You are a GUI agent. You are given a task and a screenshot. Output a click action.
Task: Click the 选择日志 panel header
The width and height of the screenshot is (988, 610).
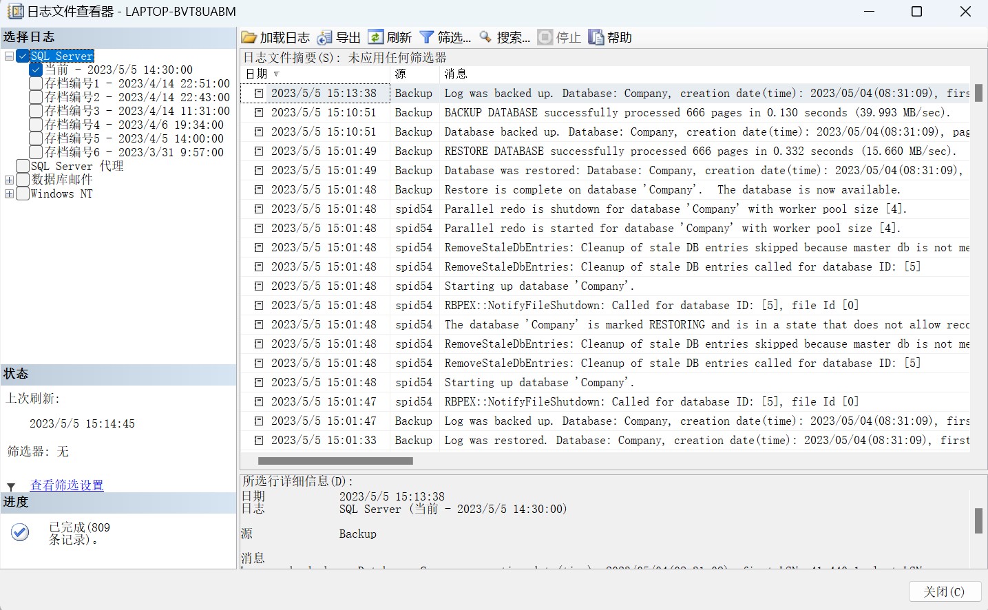pyautogui.click(x=118, y=37)
